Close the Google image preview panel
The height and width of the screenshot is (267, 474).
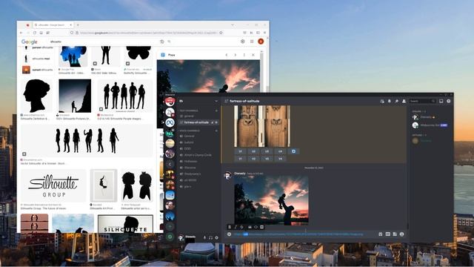[x=253, y=55]
